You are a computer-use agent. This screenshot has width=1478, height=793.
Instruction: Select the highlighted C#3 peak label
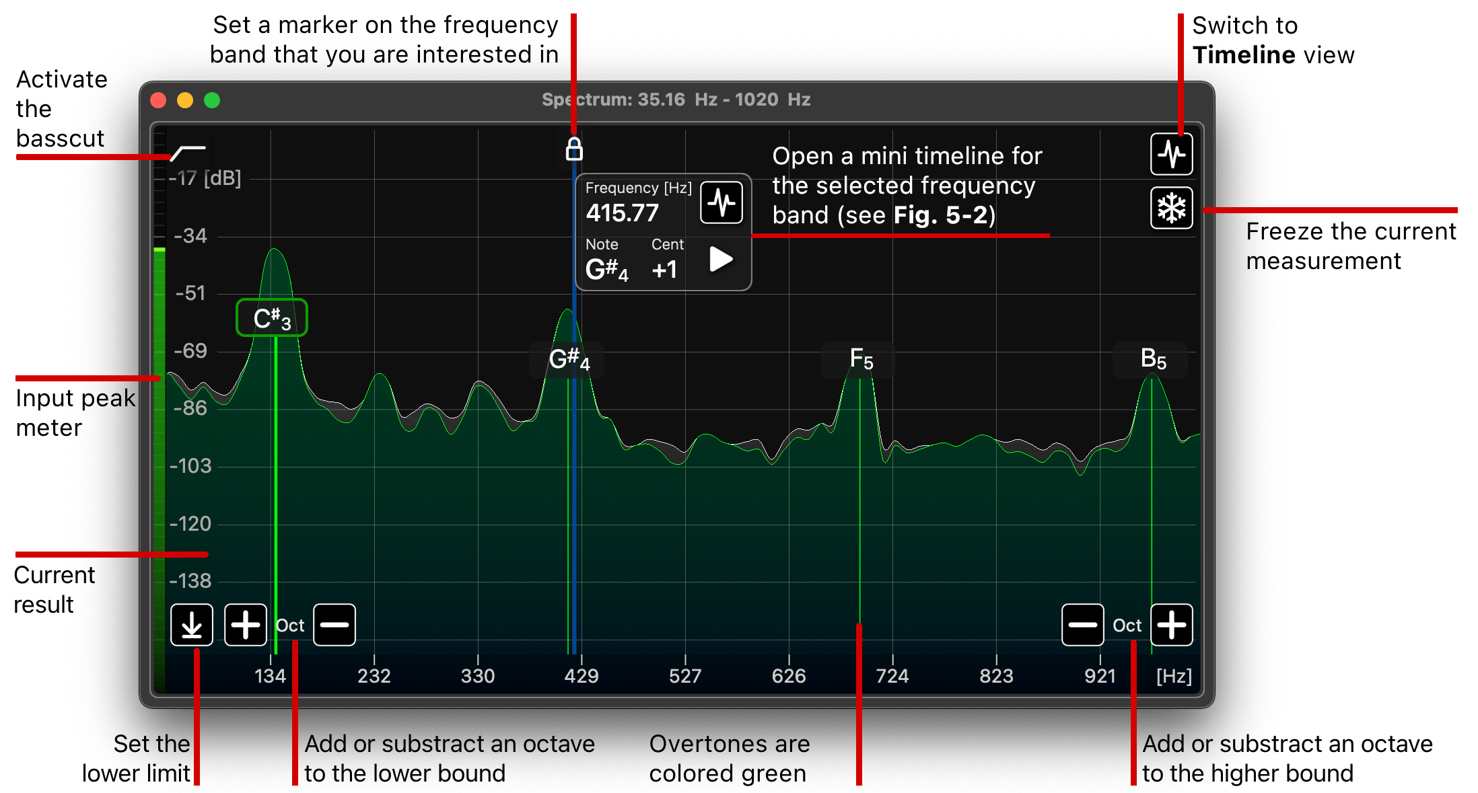point(272,318)
